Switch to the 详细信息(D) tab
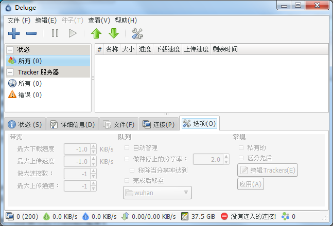Screen dimensions: 333x226 (73, 124)
